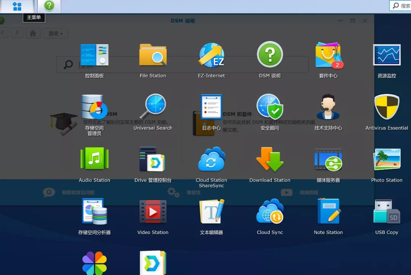Launch Note Station
411x275 pixels.
328,212
